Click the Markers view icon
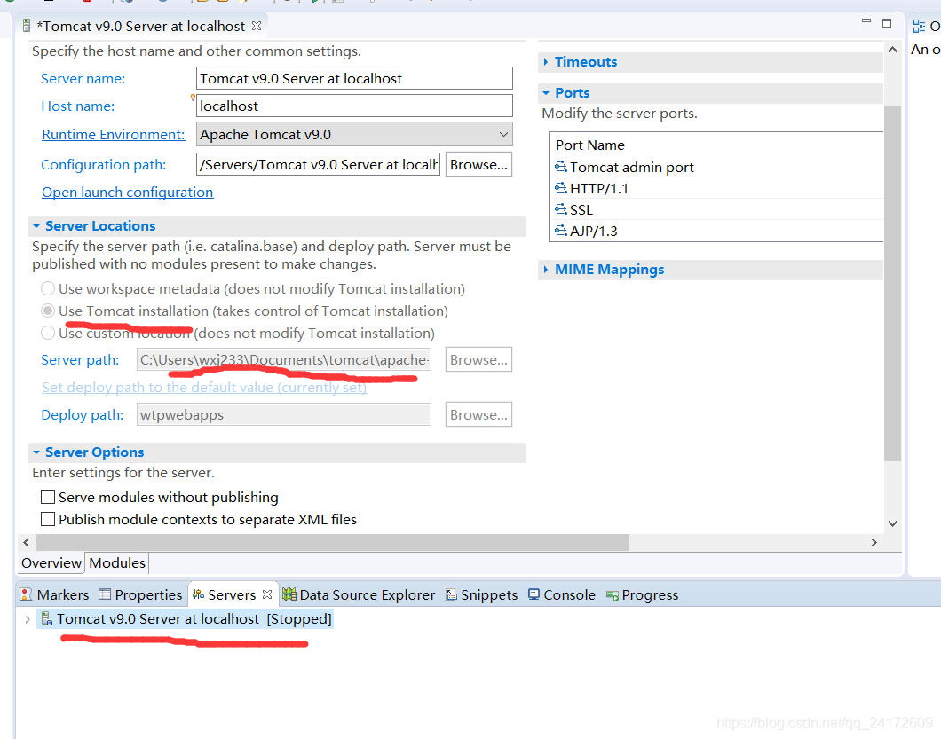The height and width of the screenshot is (739, 941). click(x=26, y=594)
